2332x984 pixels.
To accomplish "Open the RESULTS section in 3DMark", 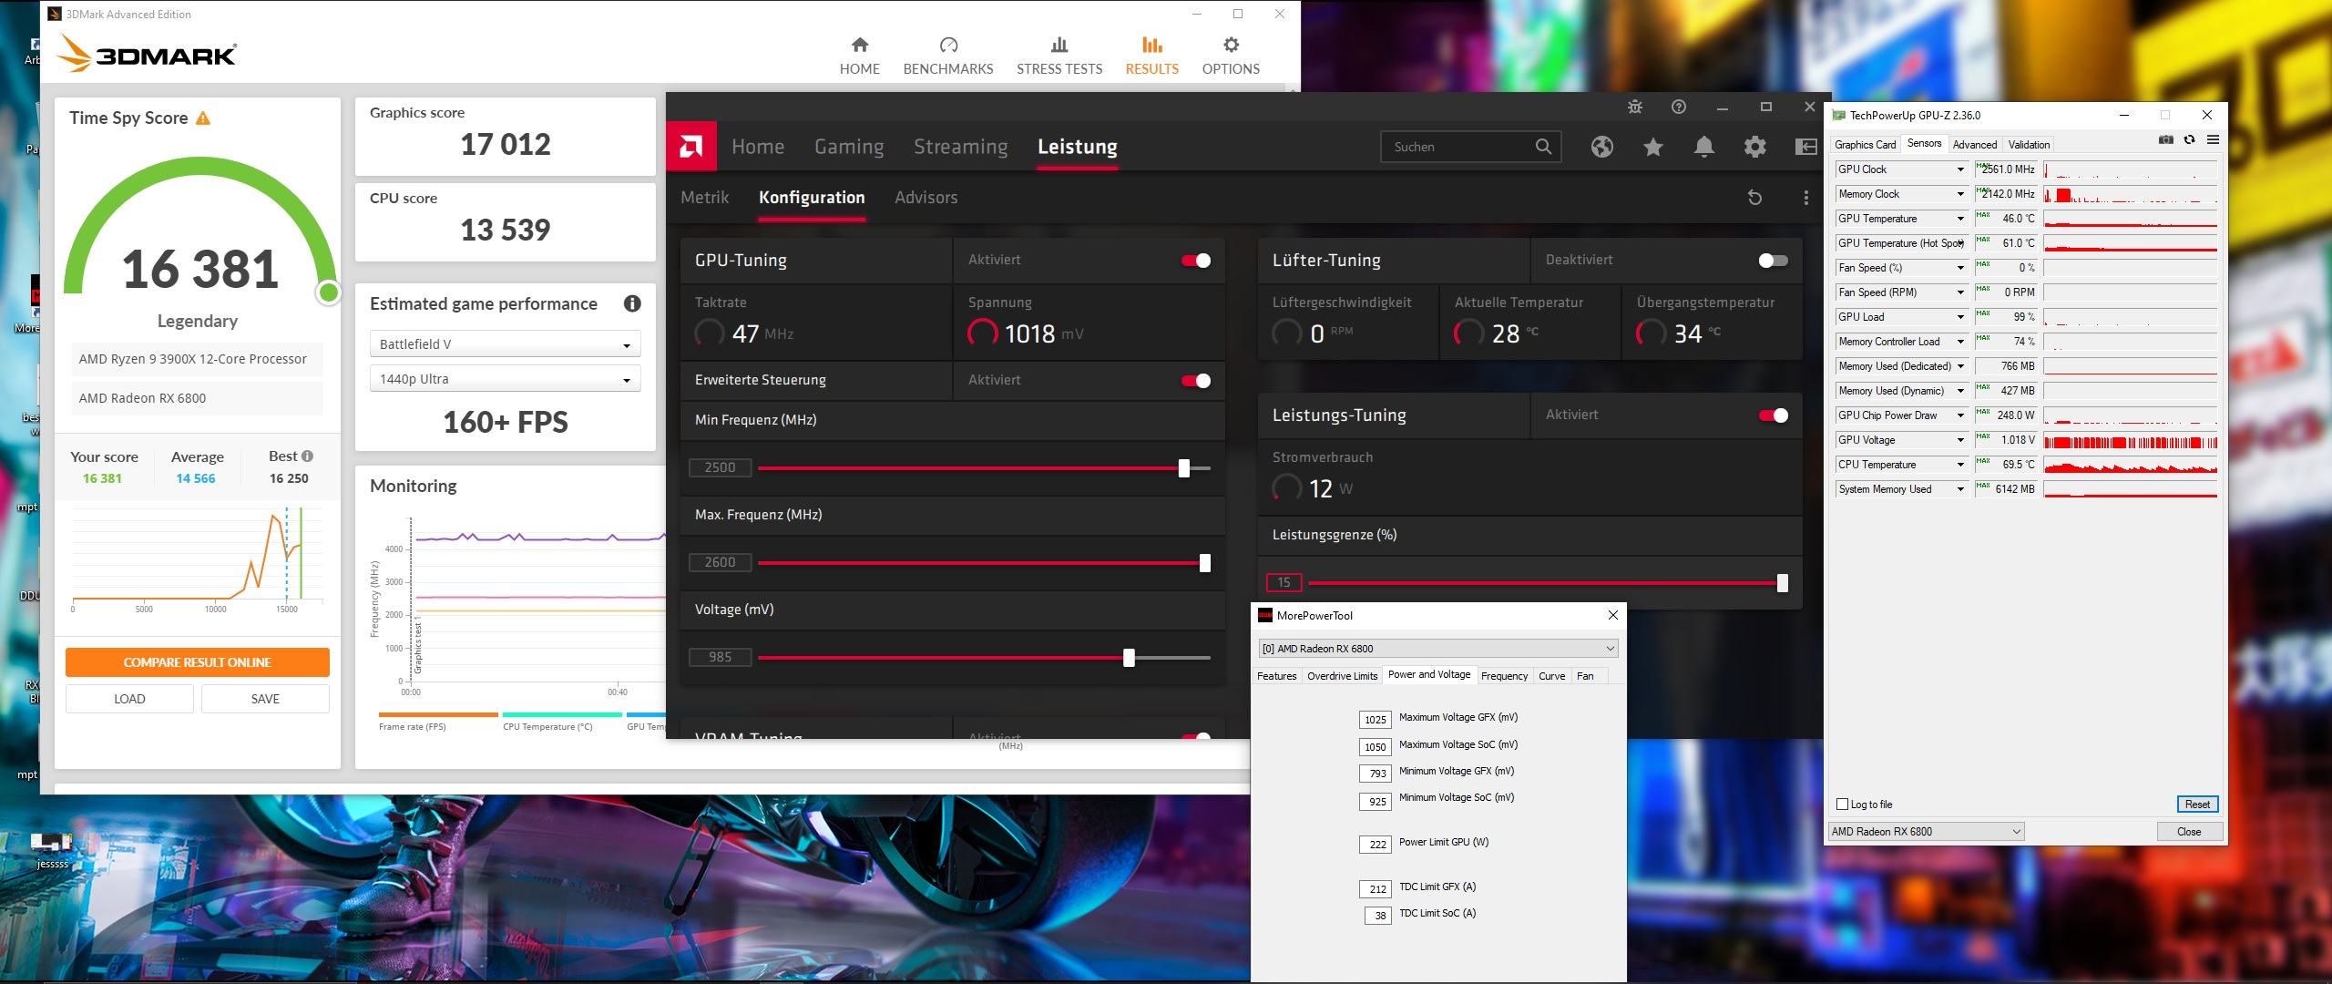I will coord(1151,56).
